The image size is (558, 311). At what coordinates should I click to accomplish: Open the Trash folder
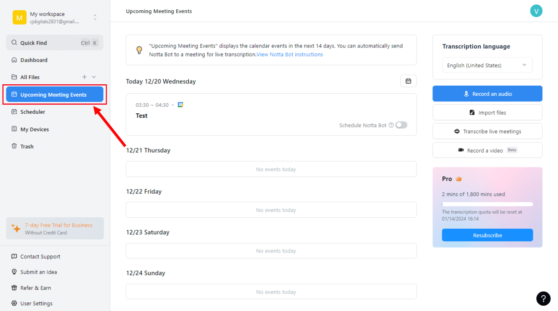27,146
